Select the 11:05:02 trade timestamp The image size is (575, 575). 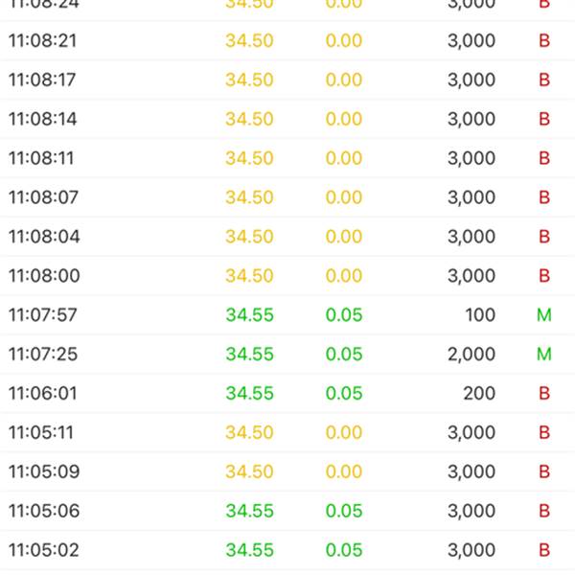43,550
